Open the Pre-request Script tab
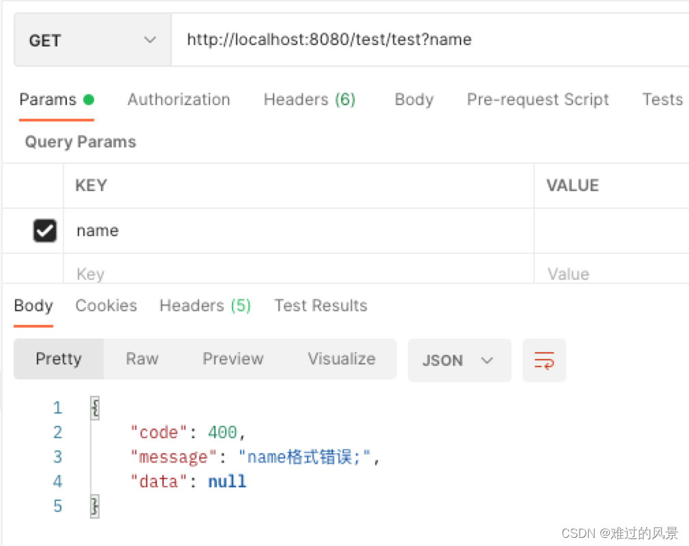Screen dimensions: 689x546 point(538,100)
